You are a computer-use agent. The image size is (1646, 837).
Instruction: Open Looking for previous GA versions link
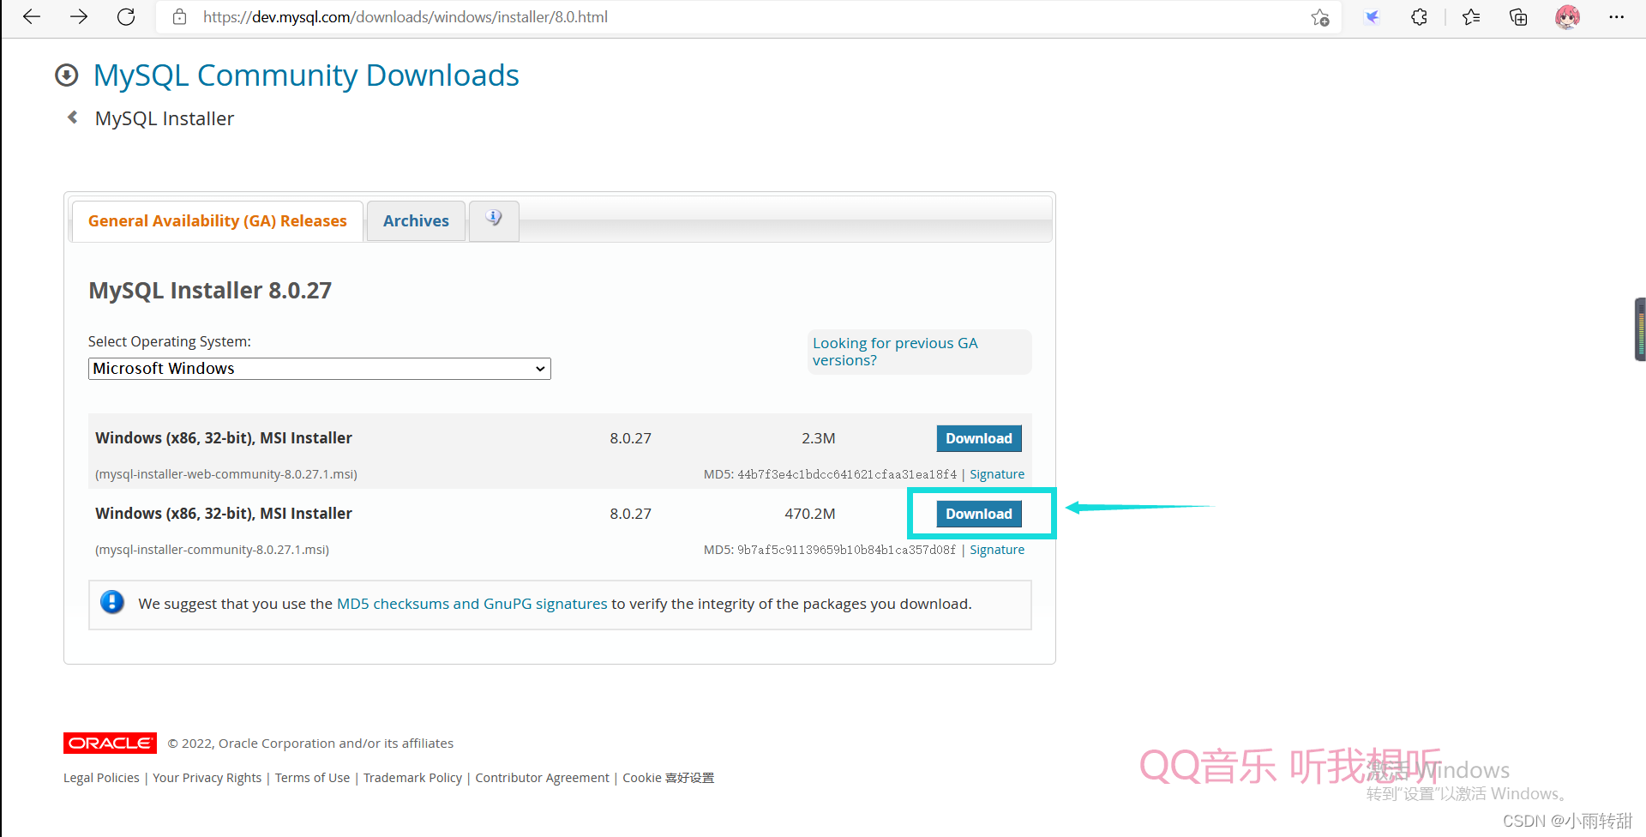point(895,352)
